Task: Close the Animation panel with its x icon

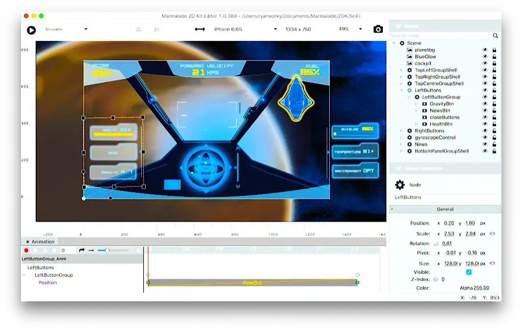Action: point(28,242)
